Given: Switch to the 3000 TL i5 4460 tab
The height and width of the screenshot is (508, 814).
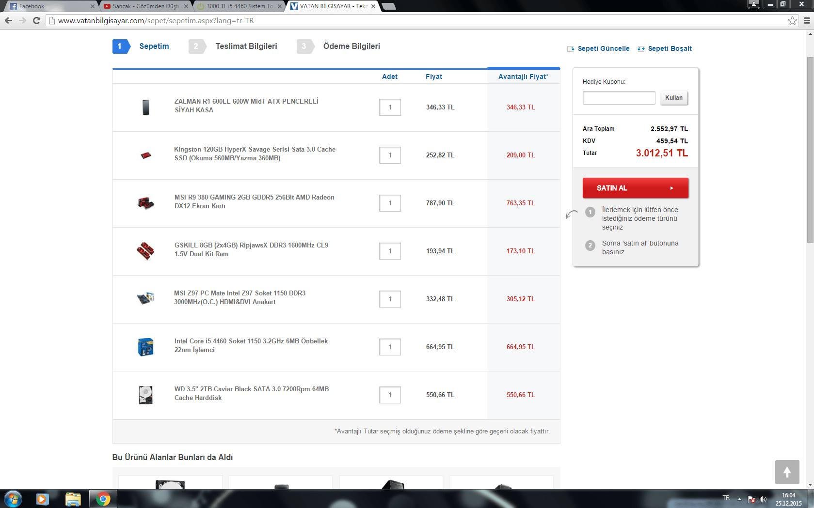Looking at the screenshot, I should [238, 6].
